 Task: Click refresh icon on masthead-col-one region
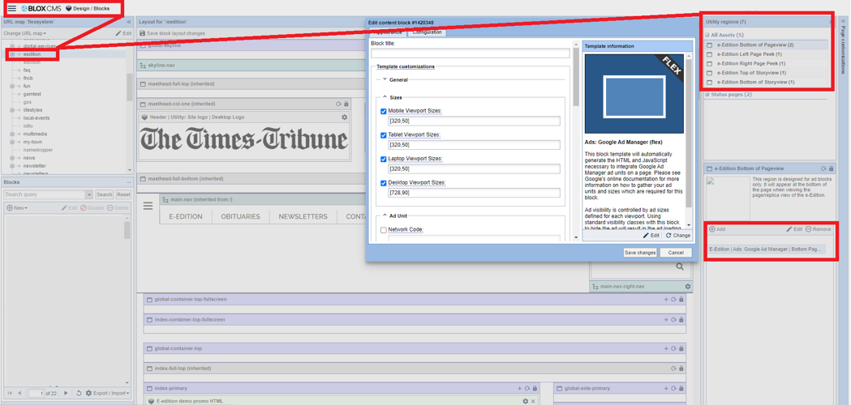[338, 104]
